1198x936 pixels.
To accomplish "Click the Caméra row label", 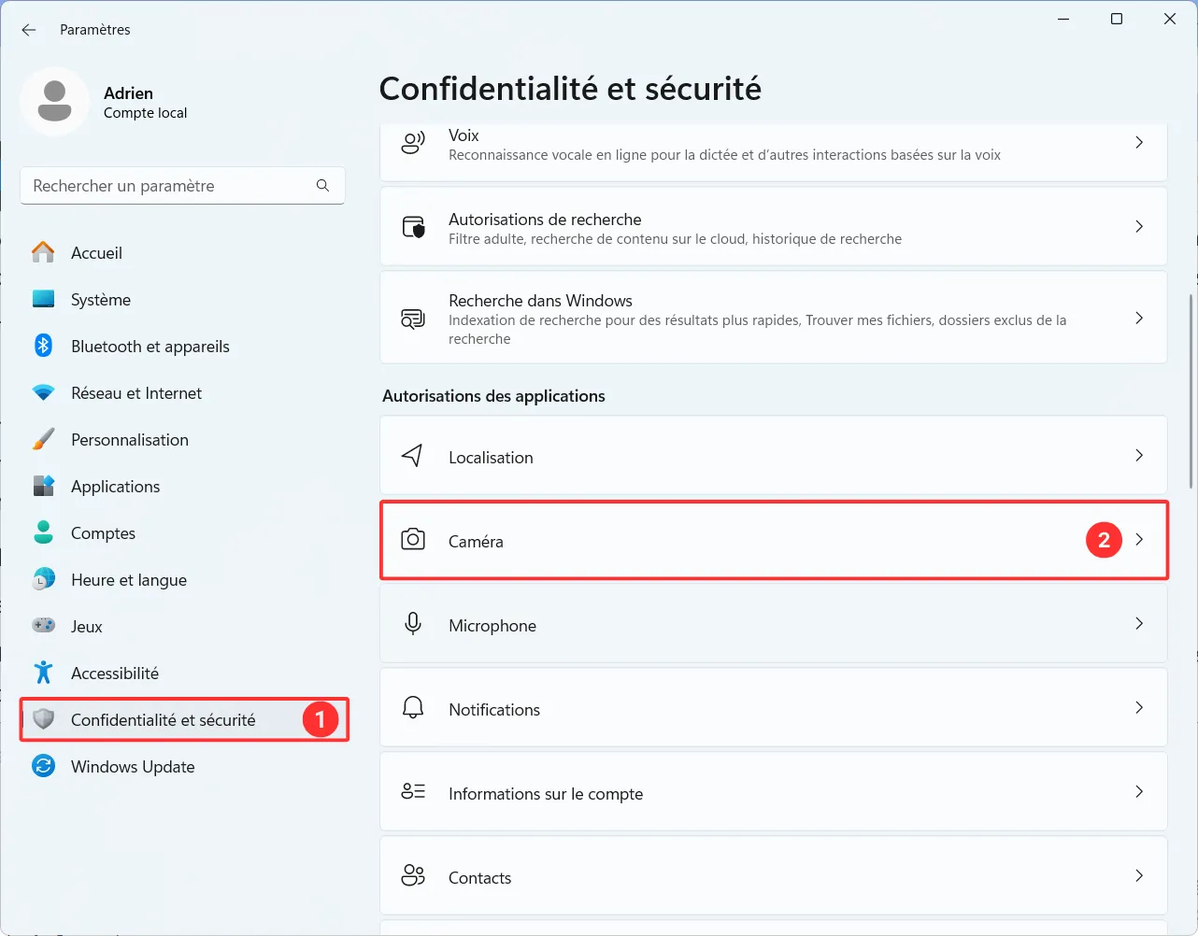I will click(x=476, y=542).
